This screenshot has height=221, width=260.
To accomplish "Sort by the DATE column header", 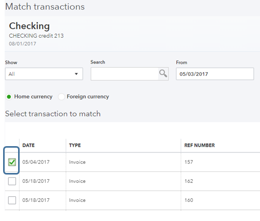I will pyautogui.click(x=28, y=146).
